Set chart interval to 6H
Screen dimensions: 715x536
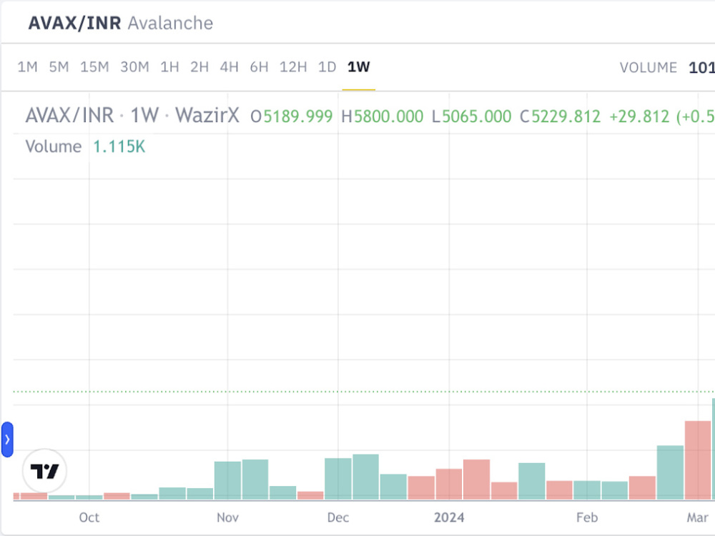(x=259, y=67)
